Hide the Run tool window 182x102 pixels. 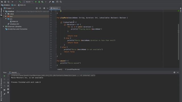[x=178, y=73]
